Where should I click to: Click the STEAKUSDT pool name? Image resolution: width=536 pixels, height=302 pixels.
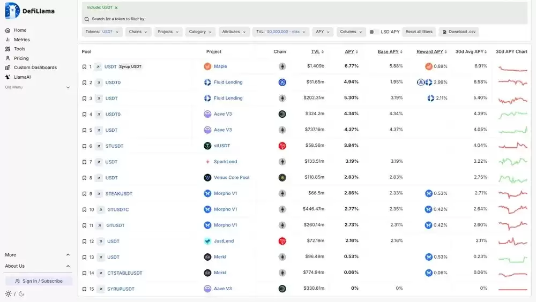pos(118,194)
